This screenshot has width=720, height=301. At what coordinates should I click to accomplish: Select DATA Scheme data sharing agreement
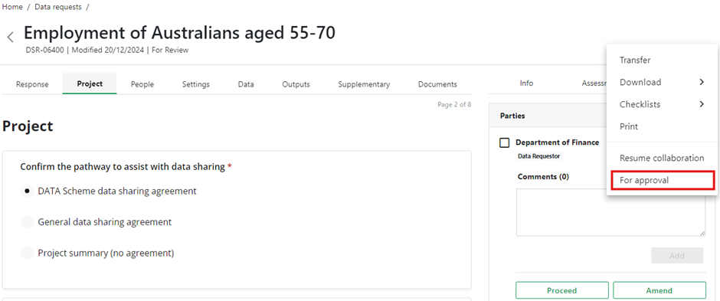(27, 191)
